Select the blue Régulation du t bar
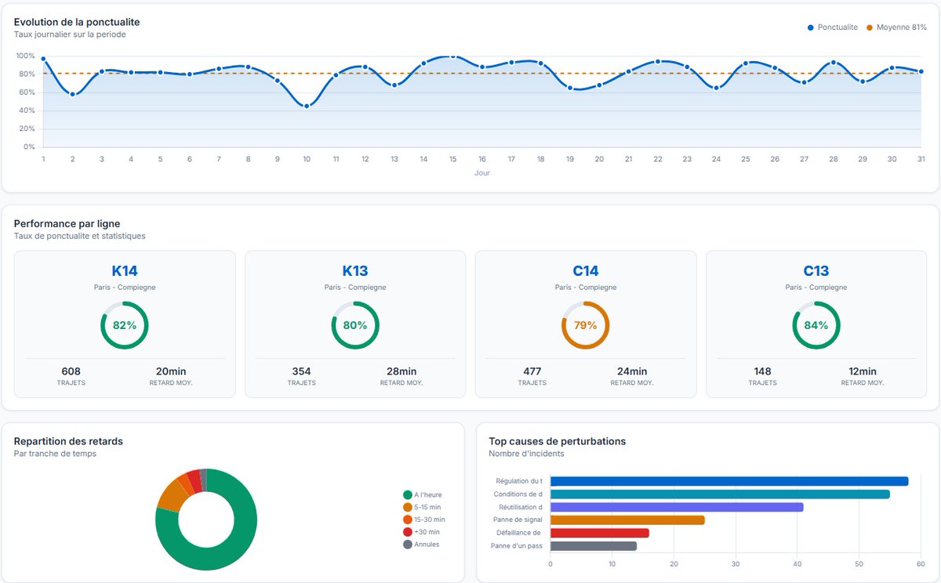Image resolution: width=941 pixels, height=583 pixels. 729,481
